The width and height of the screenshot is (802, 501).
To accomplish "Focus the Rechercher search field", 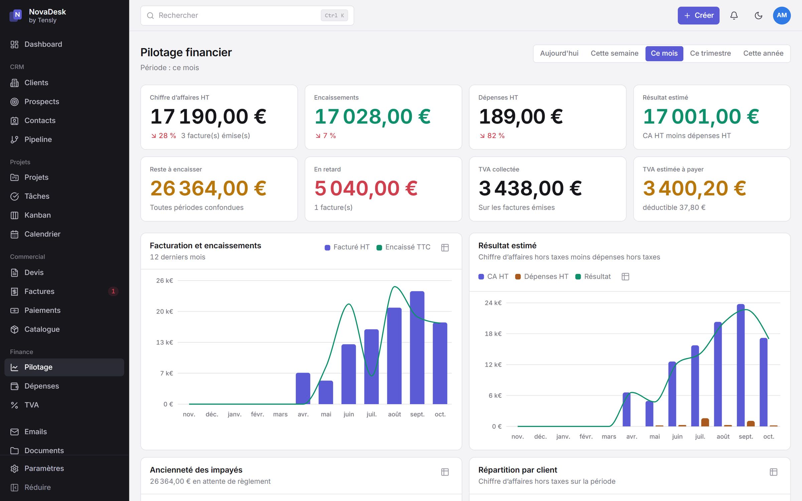I will (x=247, y=15).
